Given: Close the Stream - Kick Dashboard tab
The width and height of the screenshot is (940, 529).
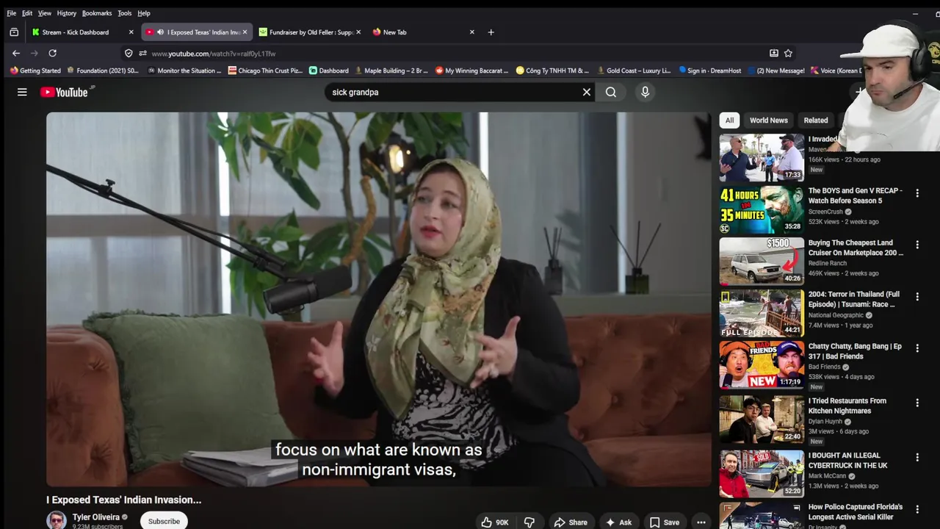Looking at the screenshot, I should (131, 32).
